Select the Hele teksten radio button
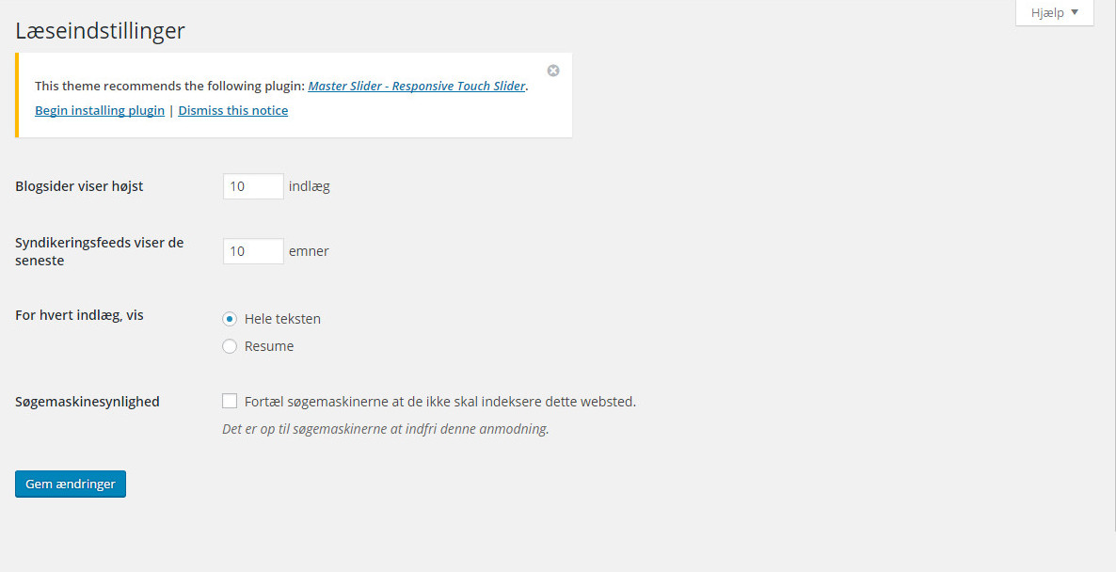The image size is (1116, 572). (x=230, y=319)
